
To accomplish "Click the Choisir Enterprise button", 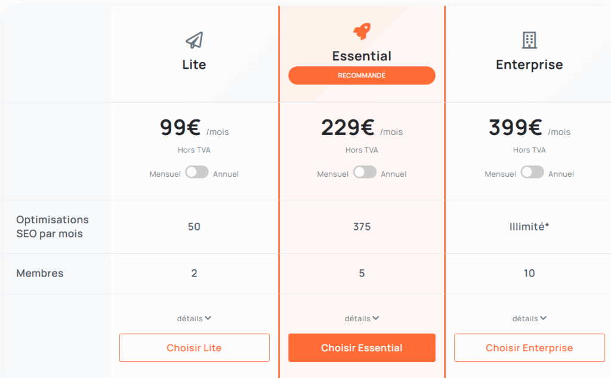I will coord(529,348).
